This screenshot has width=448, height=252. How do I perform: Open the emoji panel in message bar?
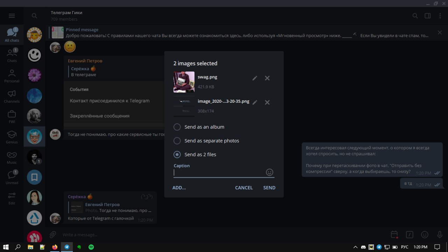tap(425, 234)
